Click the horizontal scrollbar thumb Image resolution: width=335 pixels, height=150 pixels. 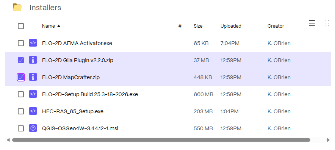pyautogui.click(x=161, y=140)
